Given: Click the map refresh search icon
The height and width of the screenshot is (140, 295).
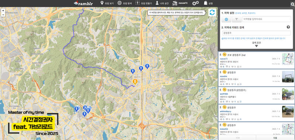Looking at the screenshot, I should click(212, 12).
